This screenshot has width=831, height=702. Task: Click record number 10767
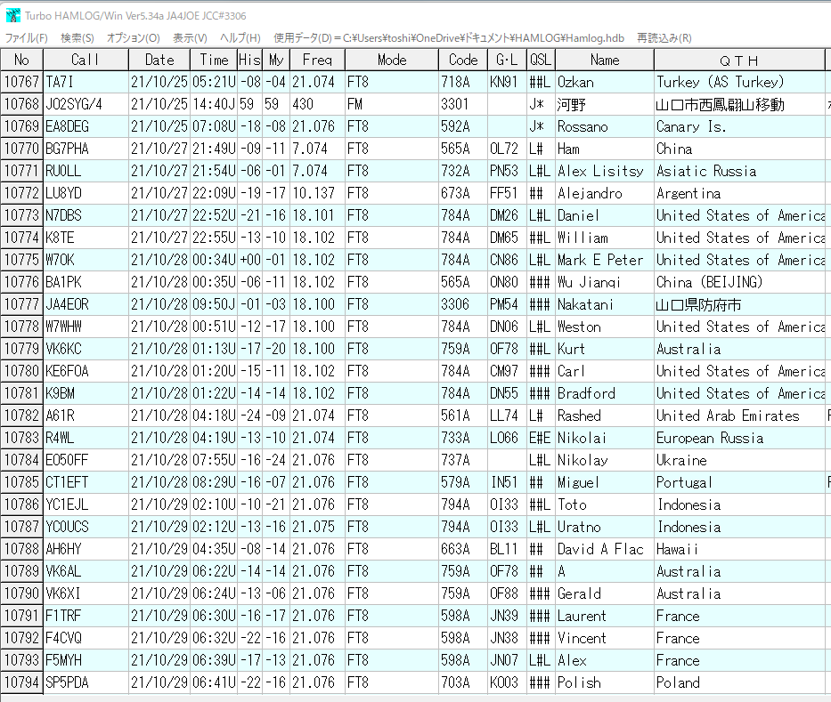(x=21, y=82)
